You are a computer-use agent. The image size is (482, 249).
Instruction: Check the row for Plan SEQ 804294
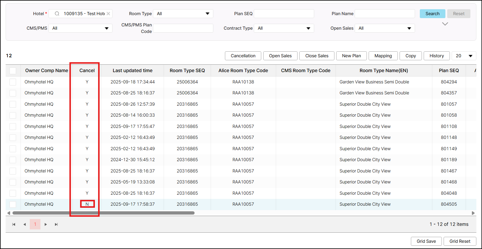(13, 82)
